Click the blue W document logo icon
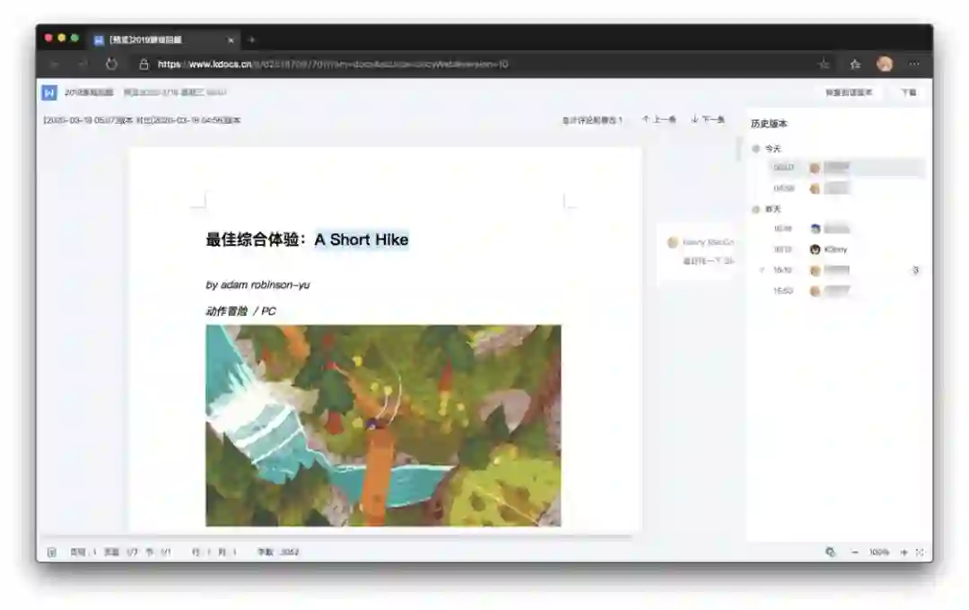 (49, 92)
